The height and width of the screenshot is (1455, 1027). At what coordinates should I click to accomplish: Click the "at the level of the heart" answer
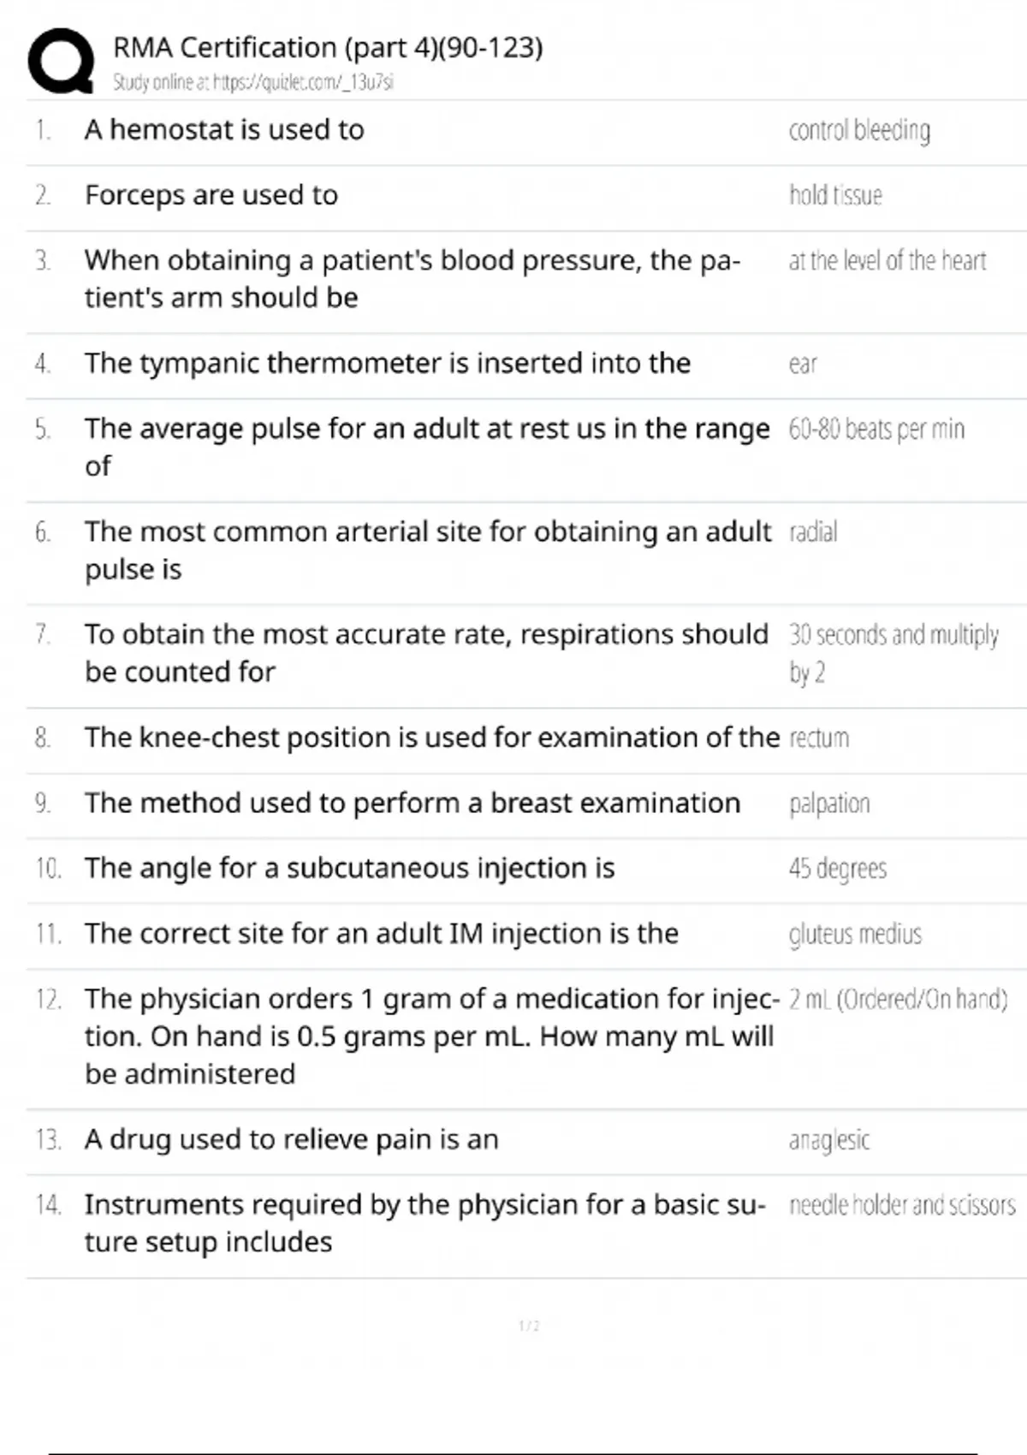pyautogui.click(x=887, y=260)
